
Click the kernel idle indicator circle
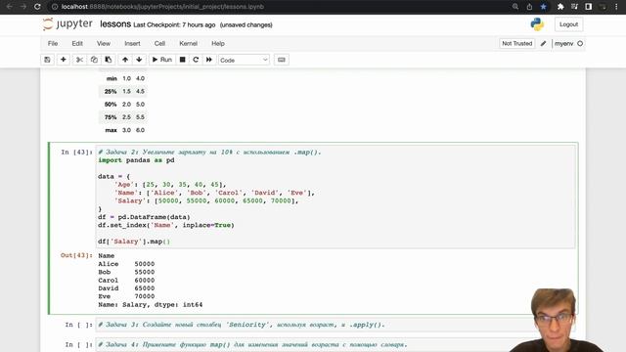click(580, 43)
